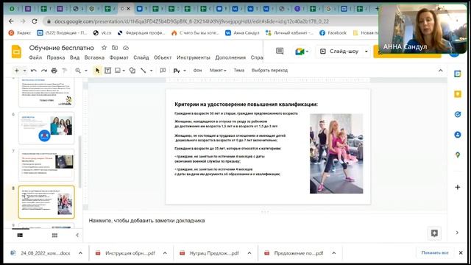Screen dimensions: 471x265
Task: Close the downloads bar
Action: tap(461, 253)
